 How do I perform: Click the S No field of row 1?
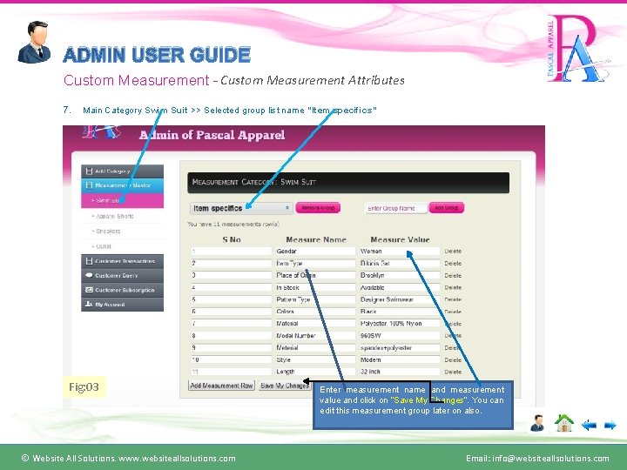tap(231, 252)
